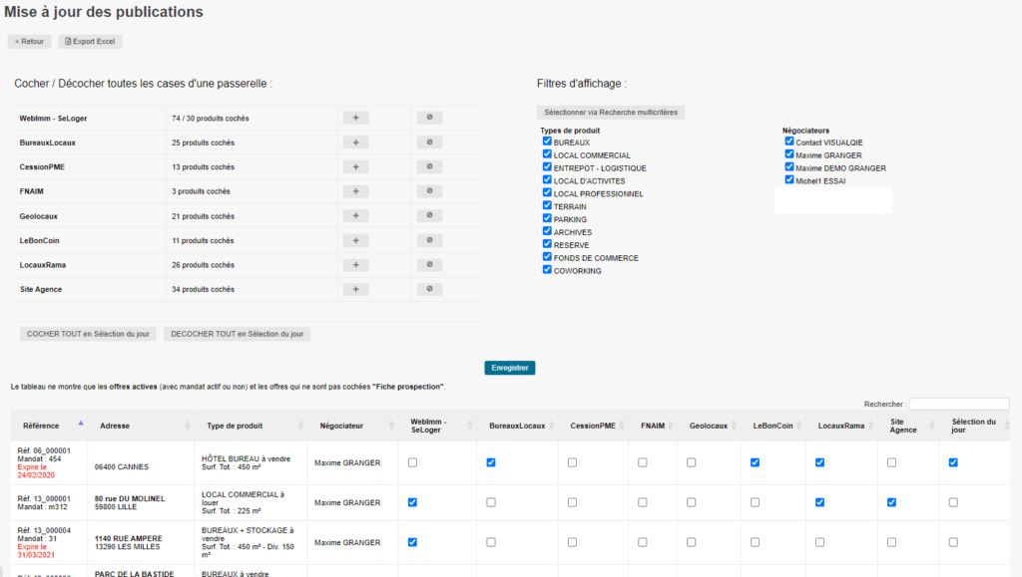
Task: Click the Retour back button
Action: (29, 42)
